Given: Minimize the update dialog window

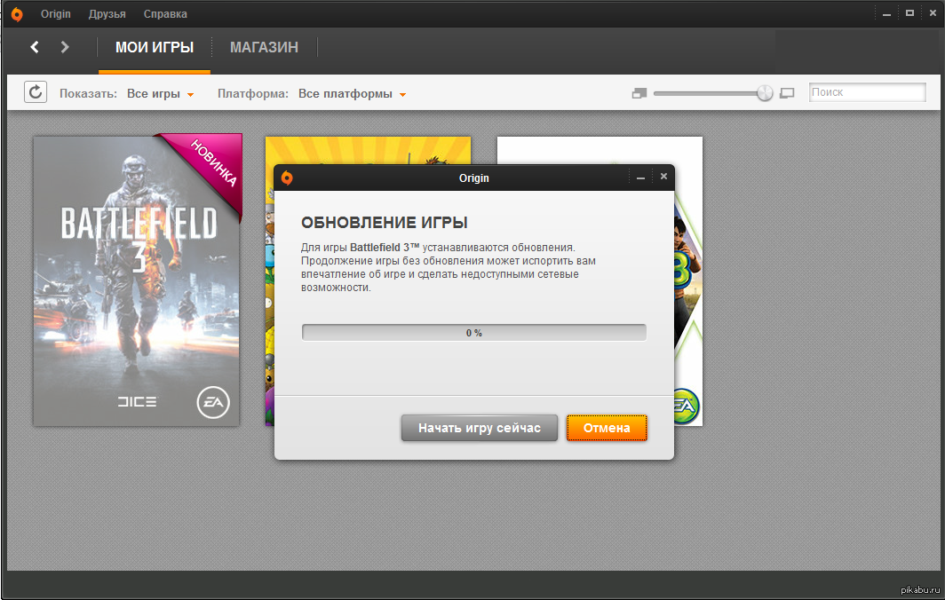Looking at the screenshot, I should (x=641, y=178).
